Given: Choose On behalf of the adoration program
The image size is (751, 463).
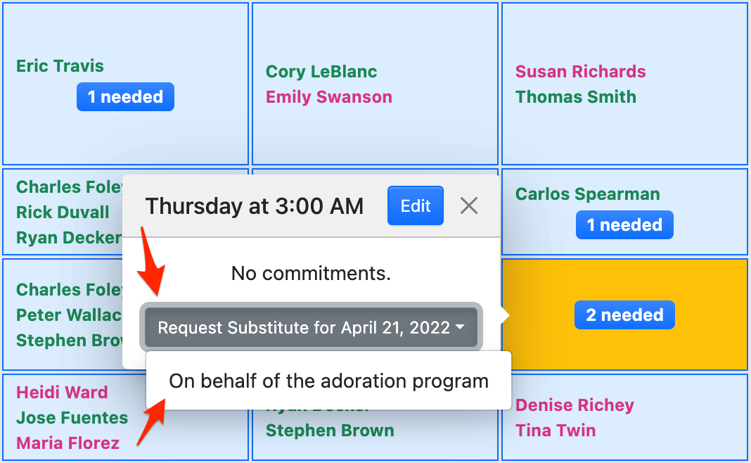Looking at the screenshot, I should coord(328,381).
